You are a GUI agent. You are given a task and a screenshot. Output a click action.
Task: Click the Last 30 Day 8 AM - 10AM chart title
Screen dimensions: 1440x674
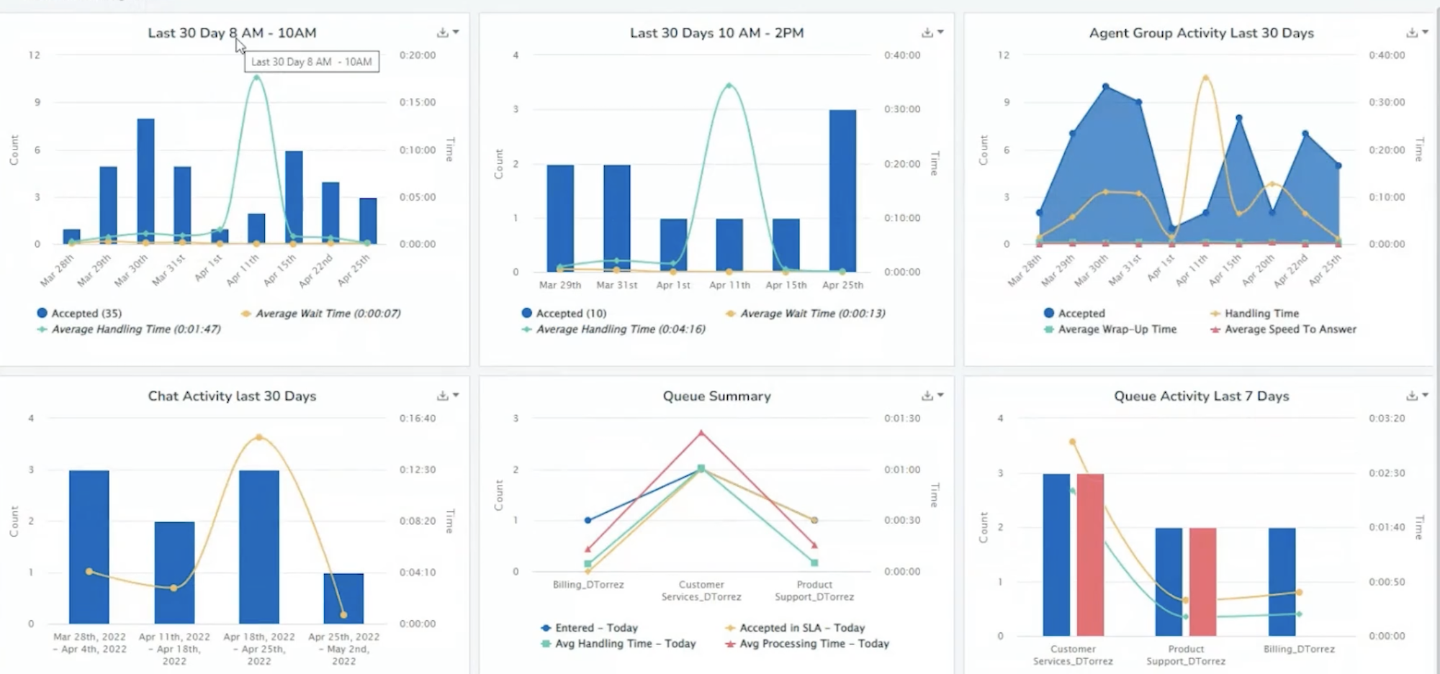coord(232,33)
